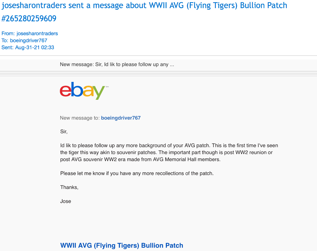The width and height of the screenshot is (317, 251).
Task: Open the bold boeingdriver767 username link
Action: click(x=121, y=118)
